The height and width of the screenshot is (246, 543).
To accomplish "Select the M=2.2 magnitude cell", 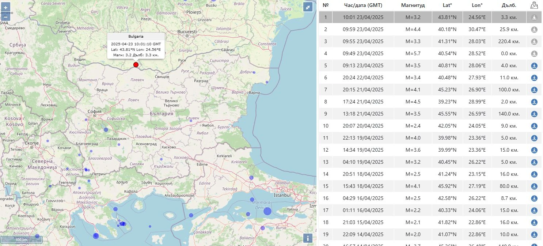I will 413,210.
